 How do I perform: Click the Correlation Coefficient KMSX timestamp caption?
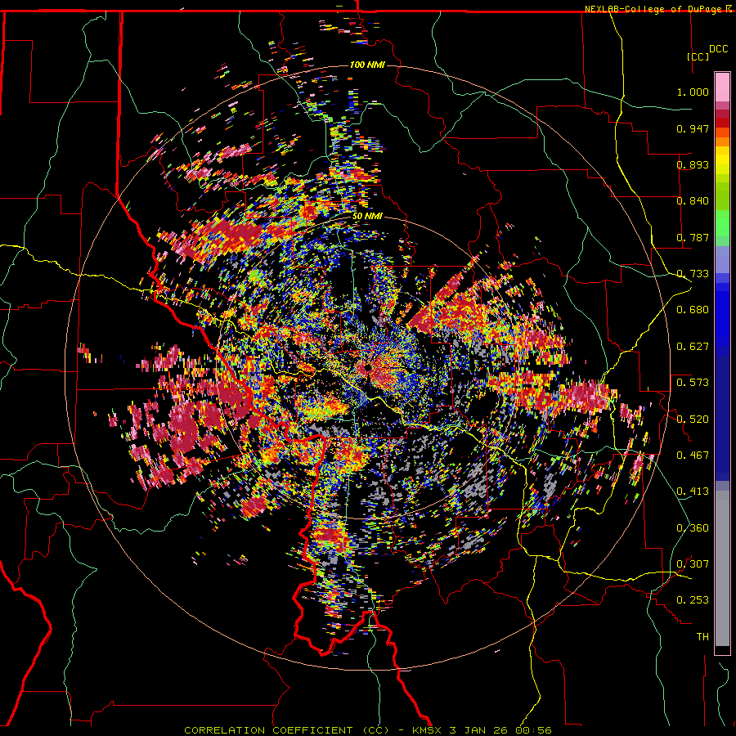coord(368,730)
